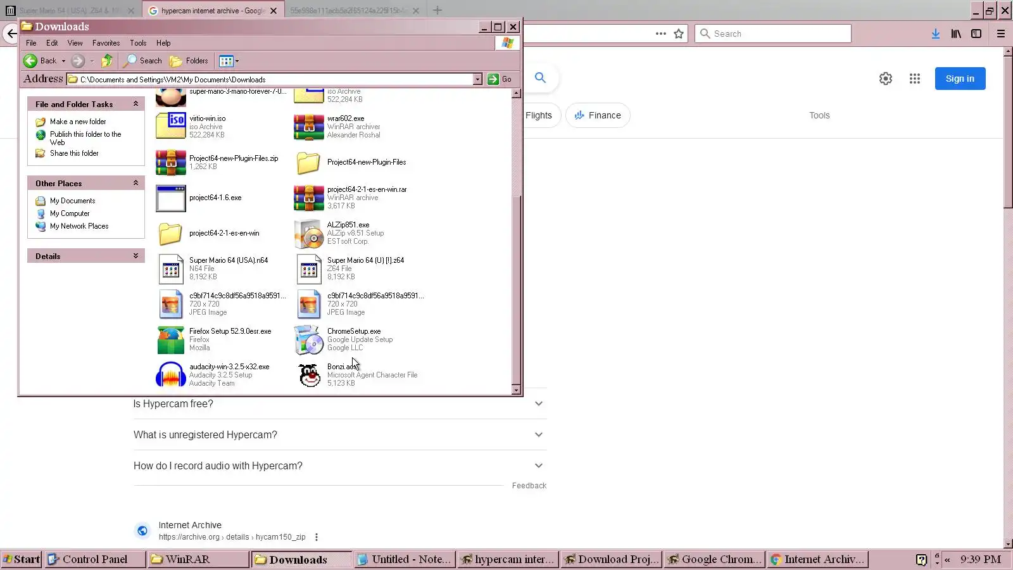Click the Explorer file list scrollbar down arrow
This screenshot has width=1013, height=570.
(516, 389)
